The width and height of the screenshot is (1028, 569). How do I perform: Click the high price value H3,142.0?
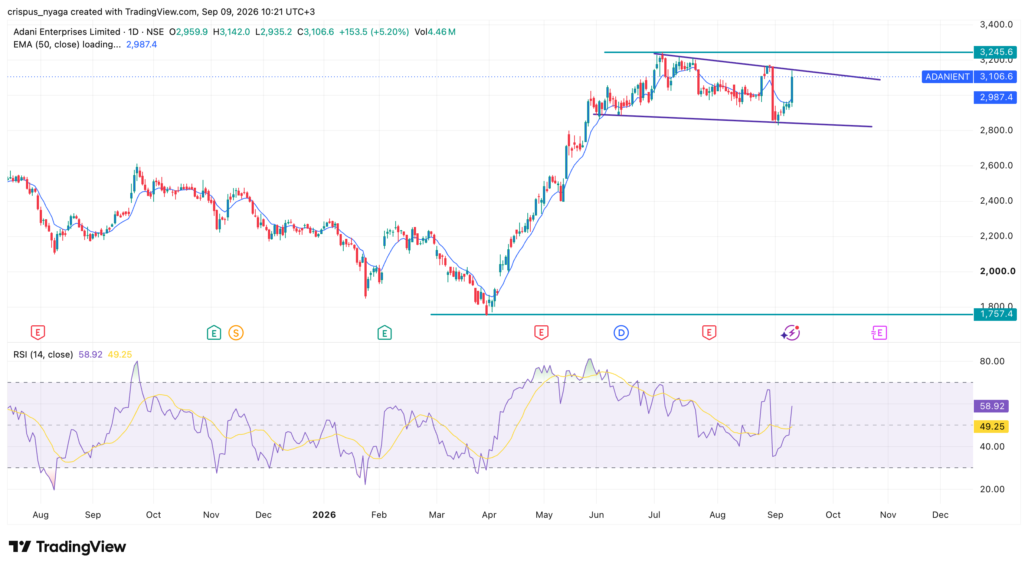click(x=231, y=32)
